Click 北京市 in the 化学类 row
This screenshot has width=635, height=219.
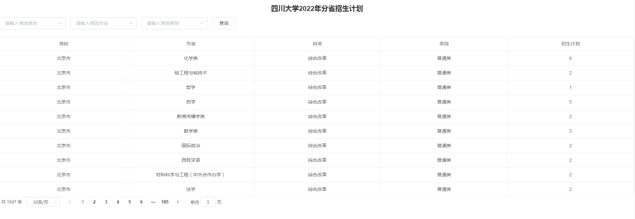point(63,59)
